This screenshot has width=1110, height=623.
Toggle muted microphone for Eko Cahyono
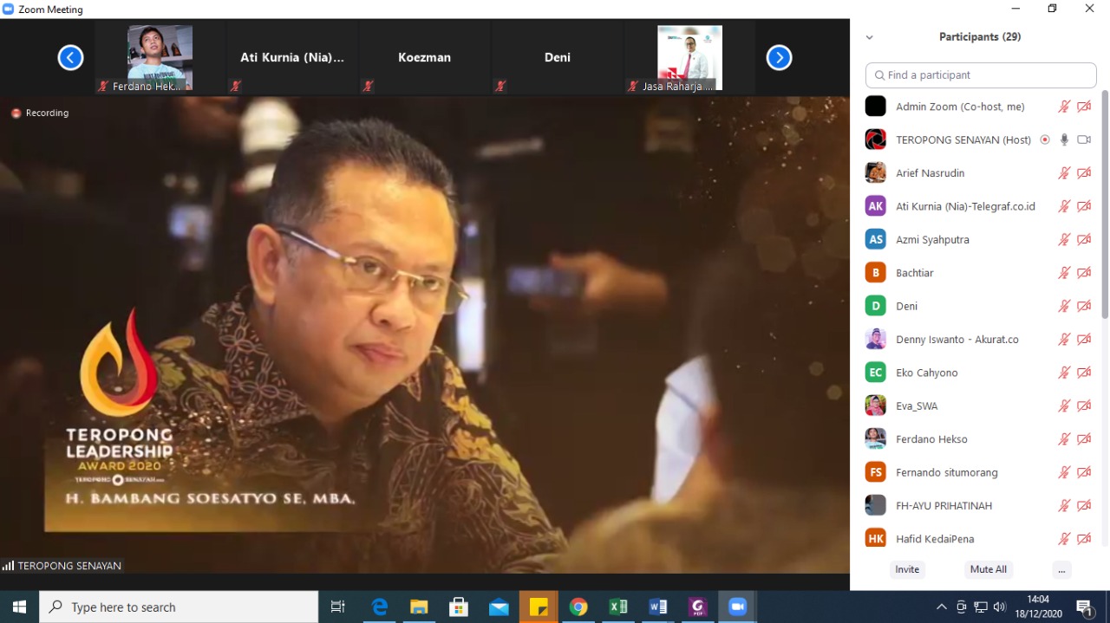(x=1064, y=373)
